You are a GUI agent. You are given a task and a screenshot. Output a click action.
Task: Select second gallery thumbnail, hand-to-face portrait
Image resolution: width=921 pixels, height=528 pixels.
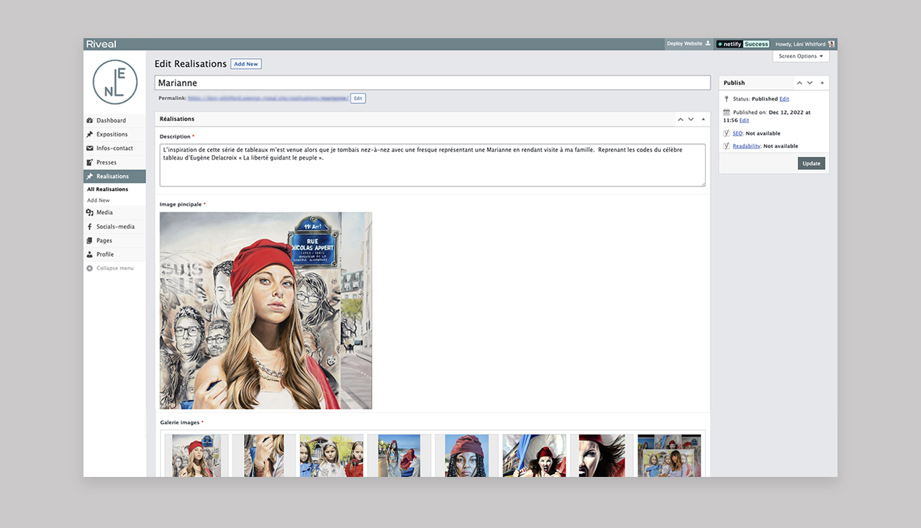[264, 455]
